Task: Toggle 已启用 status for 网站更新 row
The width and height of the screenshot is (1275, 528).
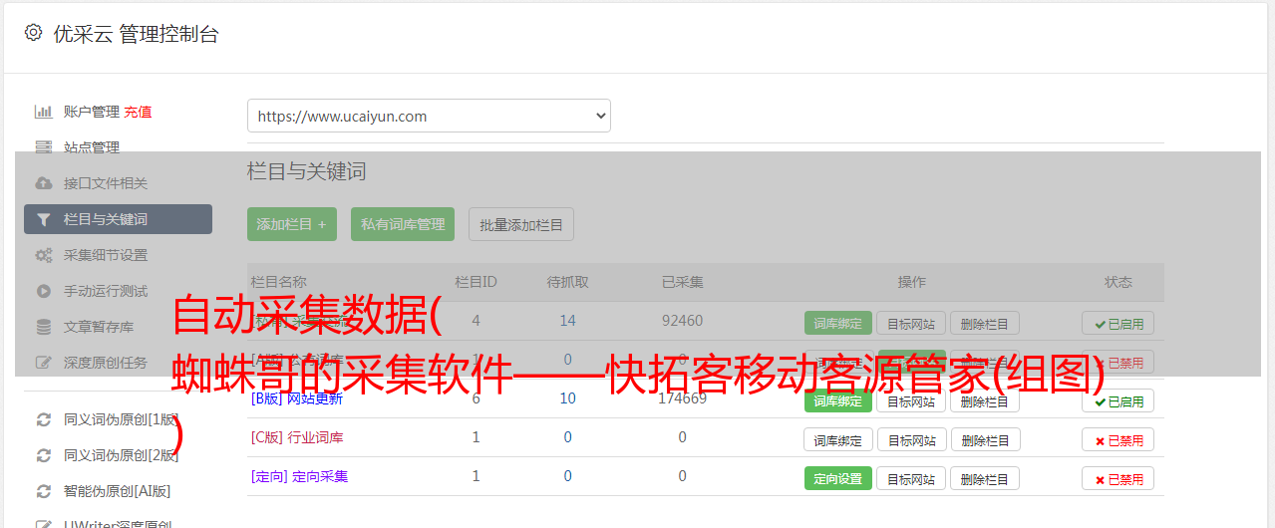Action: (1117, 401)
